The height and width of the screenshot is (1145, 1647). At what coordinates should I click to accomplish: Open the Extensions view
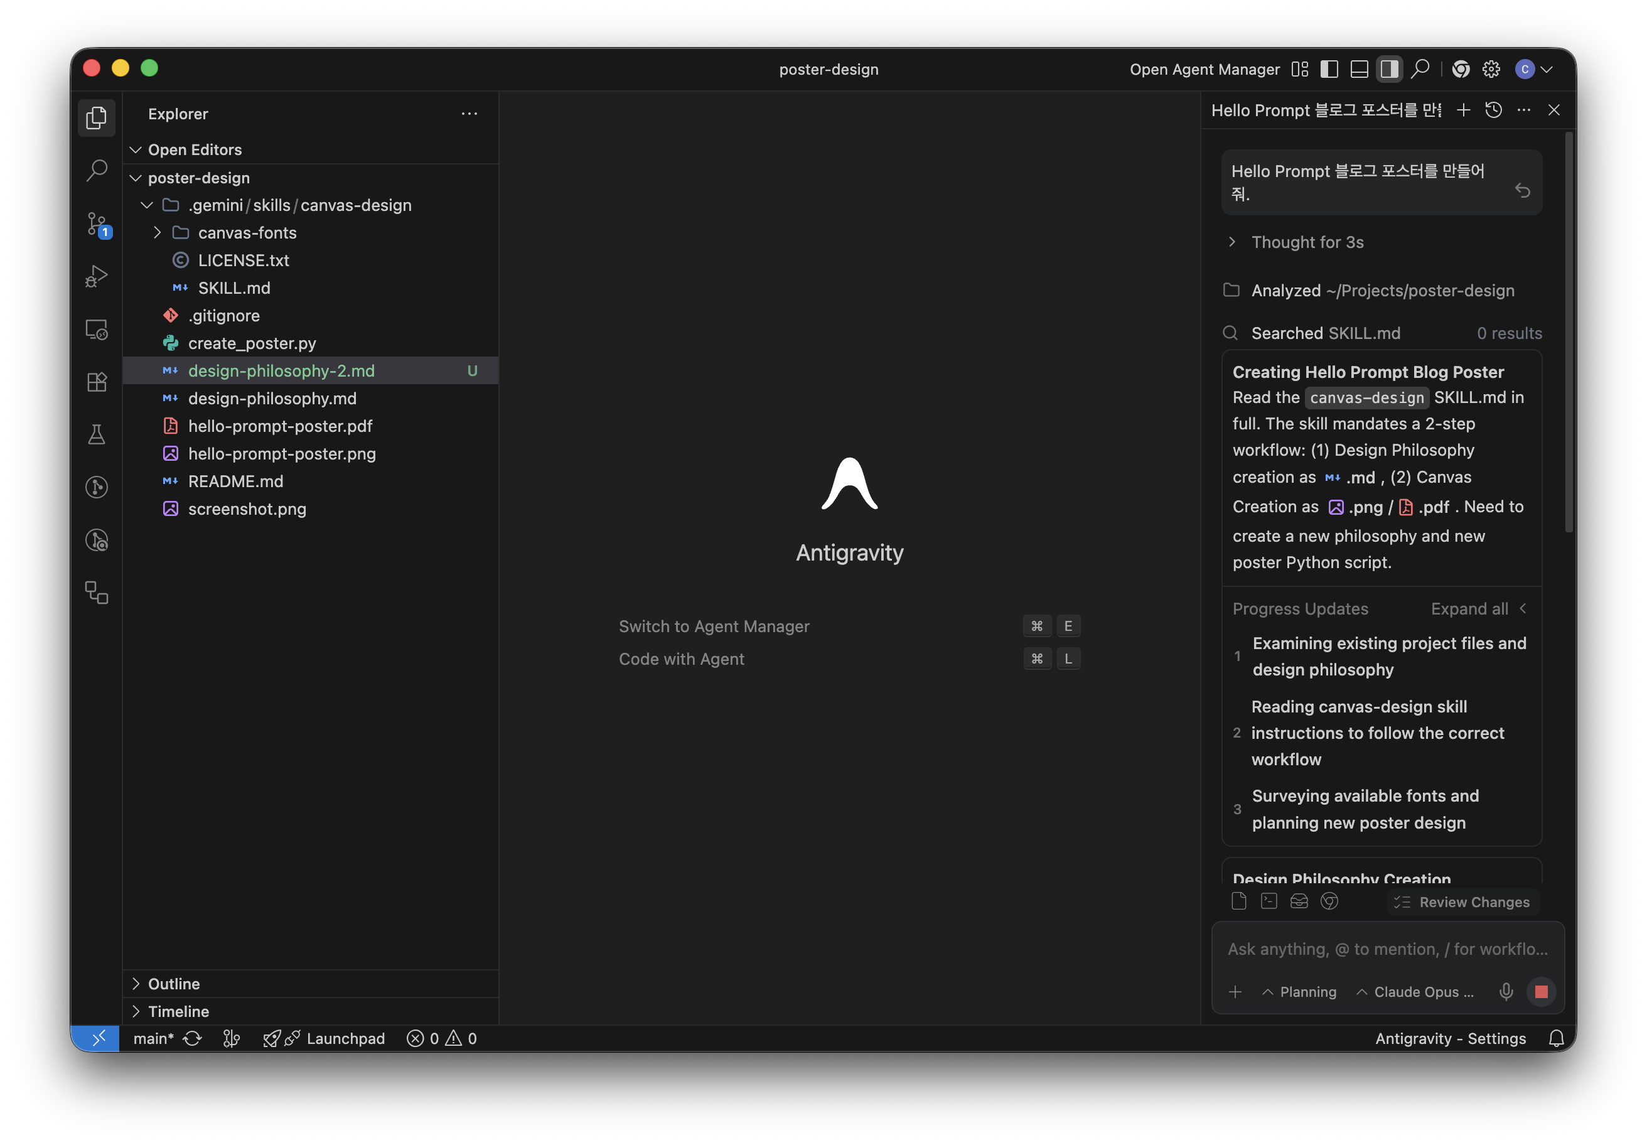(96, 382)
